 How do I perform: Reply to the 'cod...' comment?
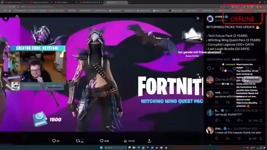click(217, 102)
